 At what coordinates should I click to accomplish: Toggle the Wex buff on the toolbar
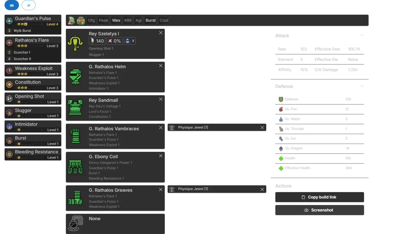click(116, 20)
